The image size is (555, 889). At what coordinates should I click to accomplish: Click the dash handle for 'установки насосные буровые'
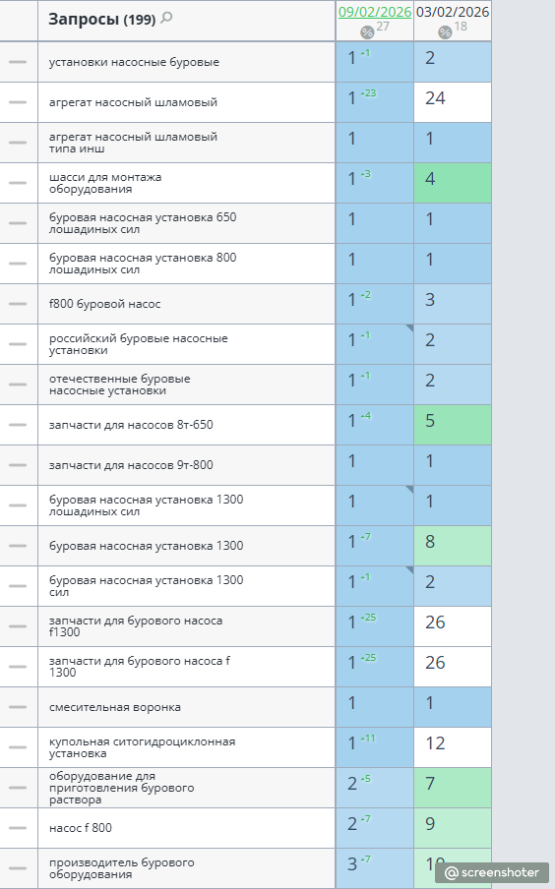[x=18, y=62]
